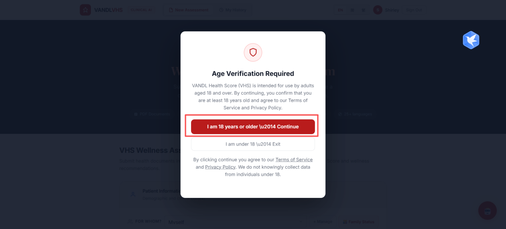Open the EN language selector

tap(340, 10)
